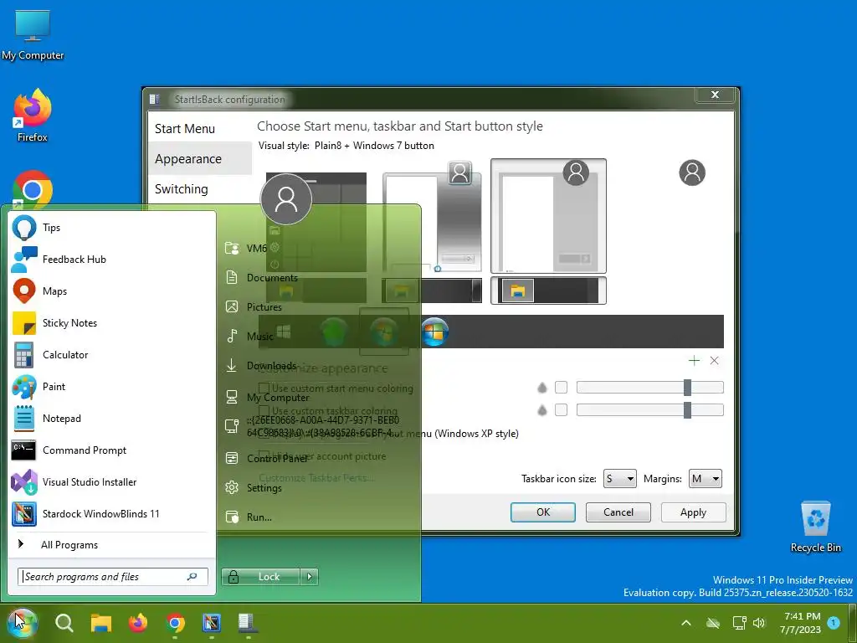857x643 pixels.
Task: Pick the start menu color droplet swatch
Action: (541, 388)
